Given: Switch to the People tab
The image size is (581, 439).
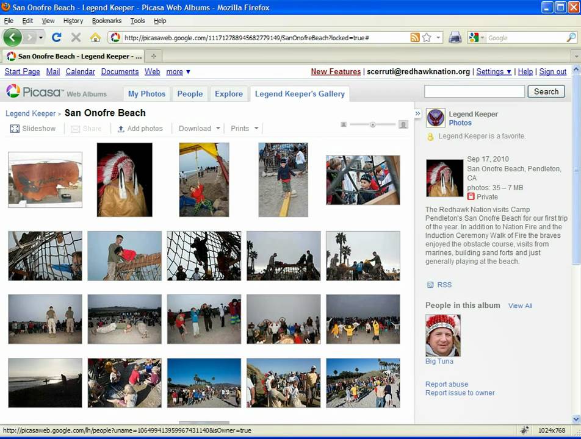Looking at the screenshot, I should click(190, 94).
